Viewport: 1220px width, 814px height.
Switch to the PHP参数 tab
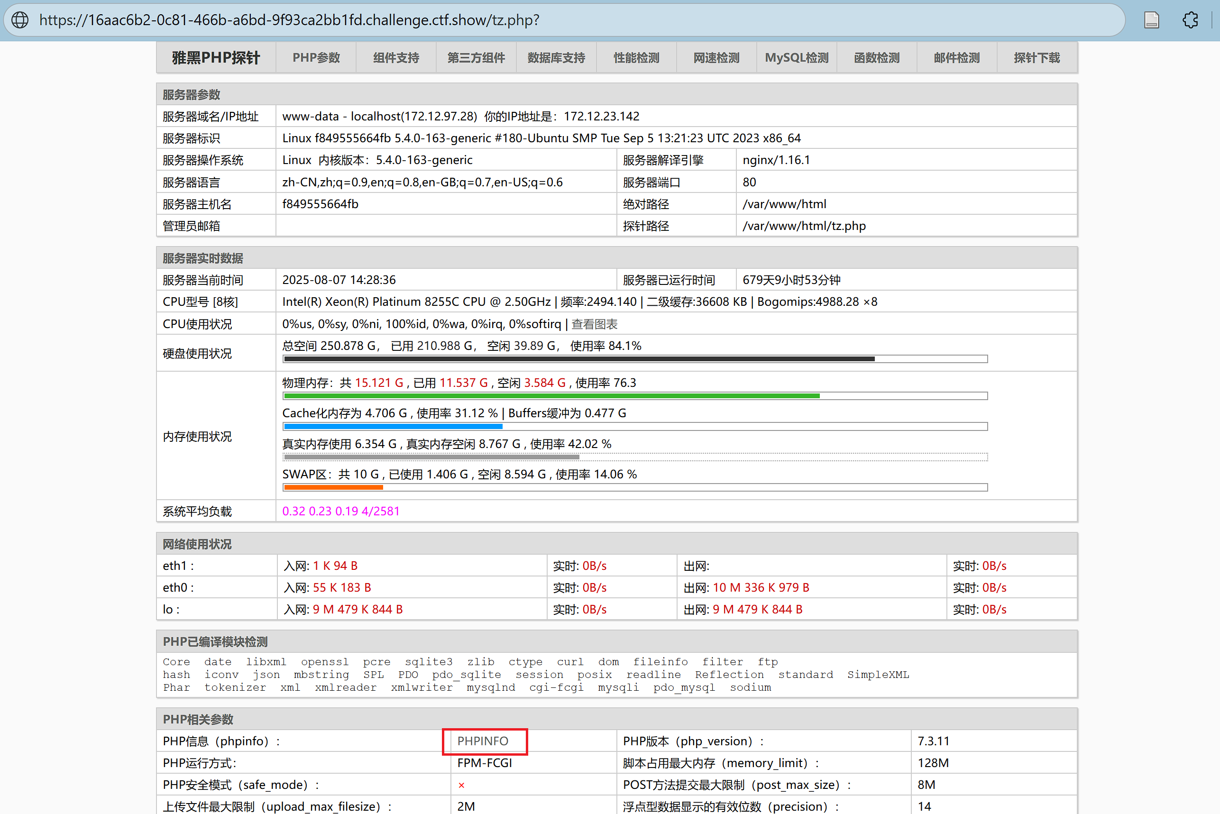316,58
